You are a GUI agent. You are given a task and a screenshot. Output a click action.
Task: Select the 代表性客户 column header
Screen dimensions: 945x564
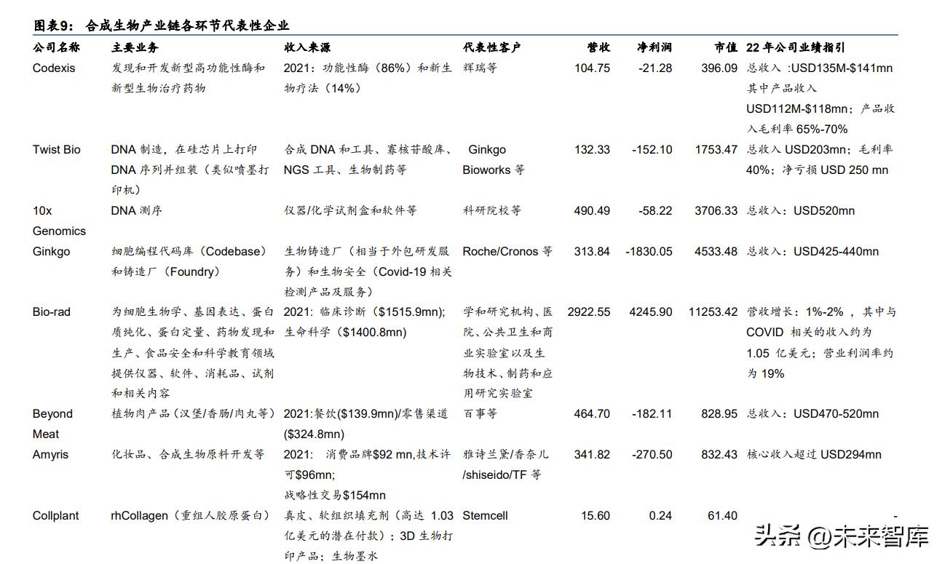click(x=491, y=47)
